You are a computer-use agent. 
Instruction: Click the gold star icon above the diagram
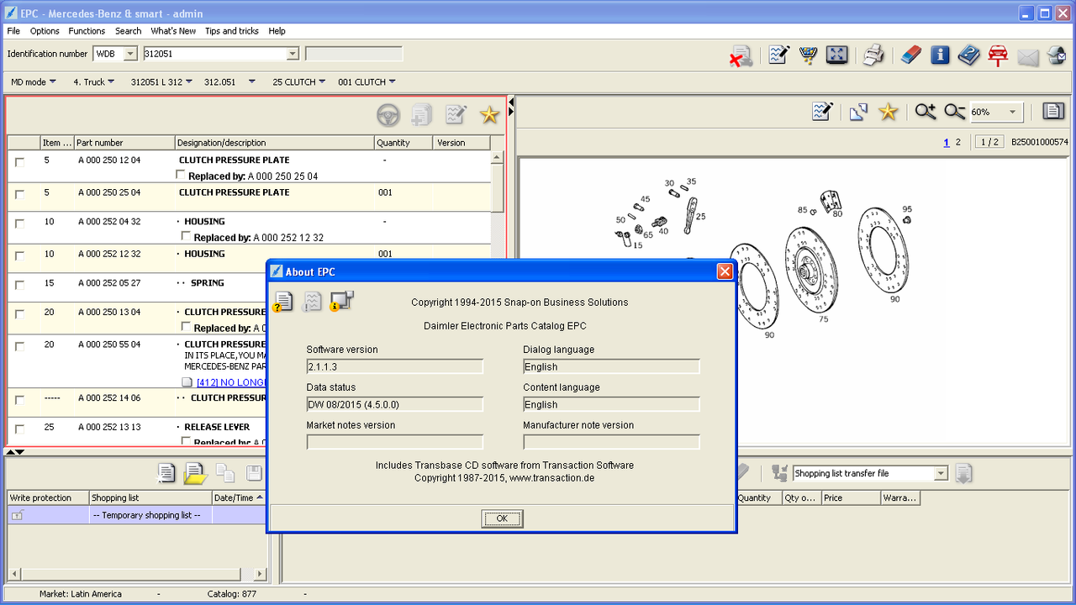pos(888,112)
